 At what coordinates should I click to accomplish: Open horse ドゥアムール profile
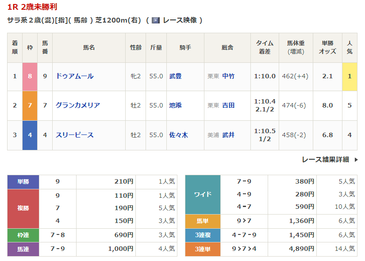click(74, 76)
